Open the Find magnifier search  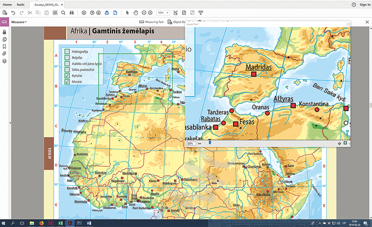[x=63, y=13]
